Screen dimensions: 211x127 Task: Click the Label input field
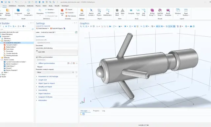tap(57, 32)
